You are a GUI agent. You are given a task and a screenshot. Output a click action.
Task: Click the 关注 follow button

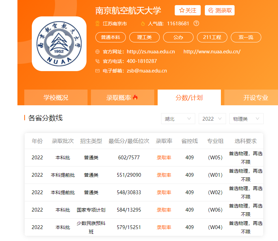tap(188, 11)
